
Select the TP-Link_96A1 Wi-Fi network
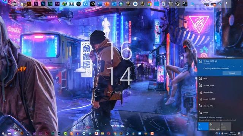pyautogui.click(x=220, y=85)
